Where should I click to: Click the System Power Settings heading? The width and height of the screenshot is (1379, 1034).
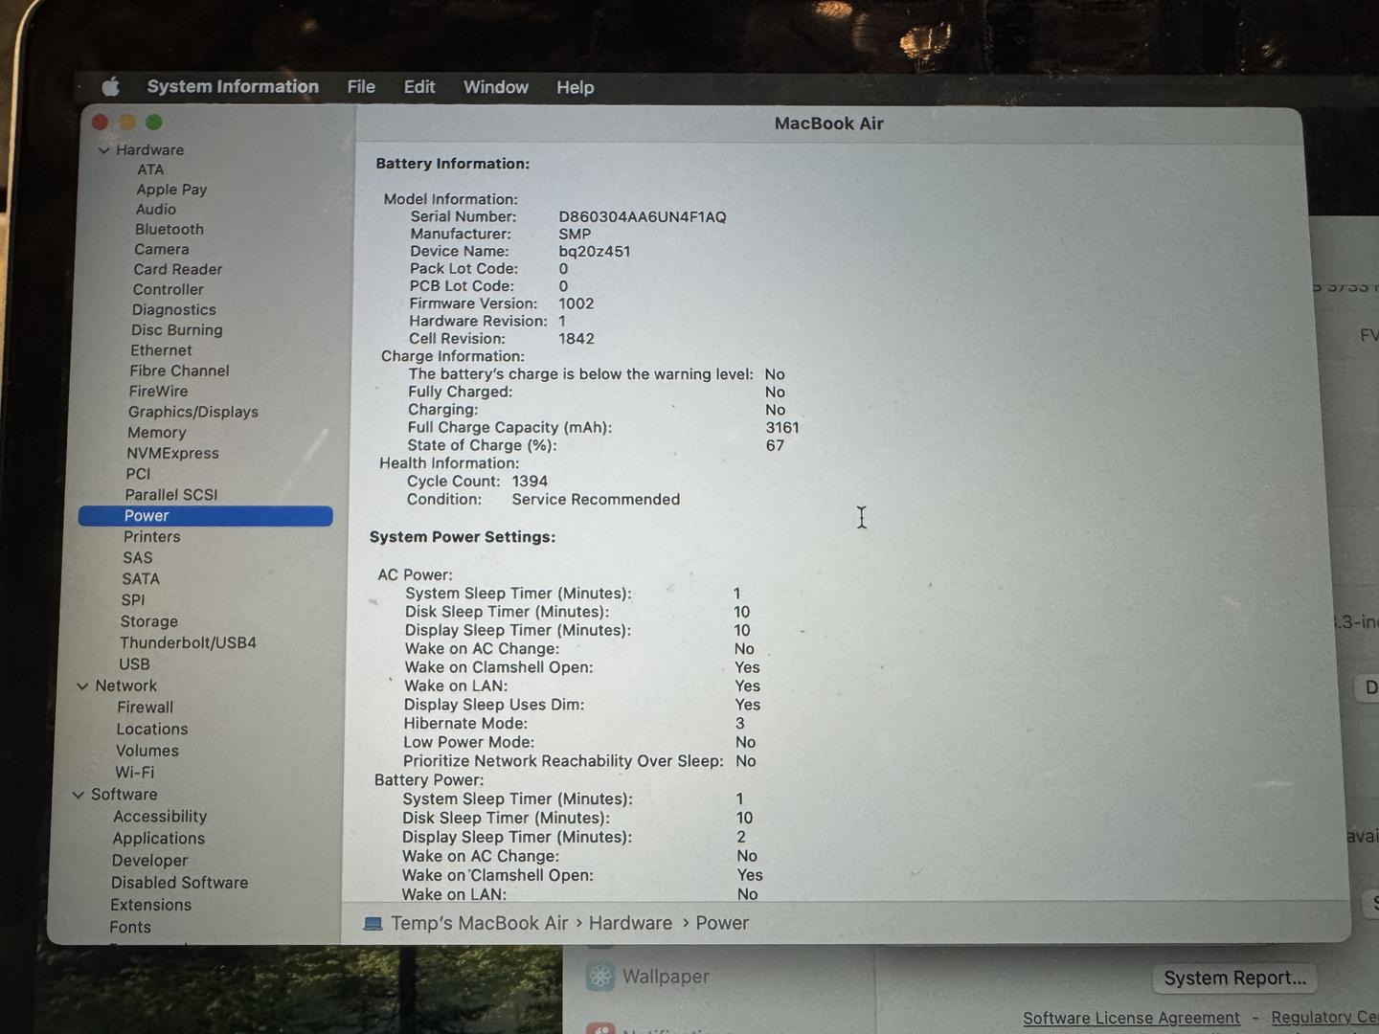(x=463, y=537)
